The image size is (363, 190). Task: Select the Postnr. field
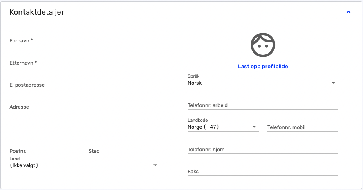[45, 151]
